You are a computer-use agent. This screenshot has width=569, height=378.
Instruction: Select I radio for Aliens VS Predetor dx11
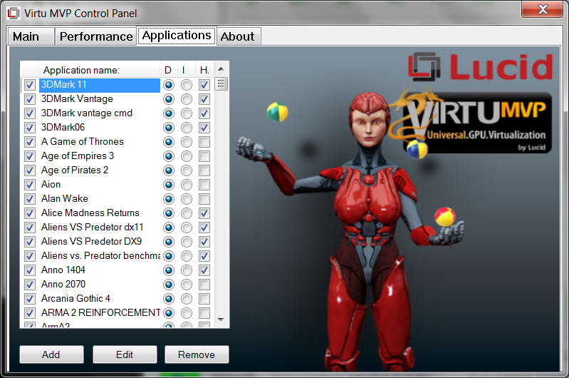(x=187, y=228)
